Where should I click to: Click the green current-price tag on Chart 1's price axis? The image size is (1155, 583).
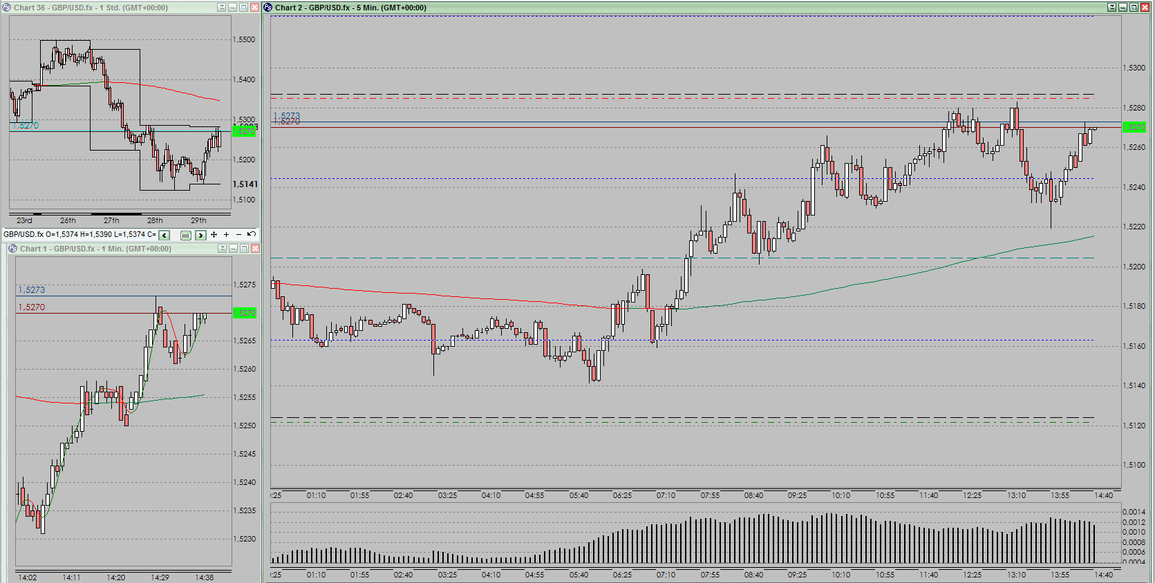click(x=245, y=313)
